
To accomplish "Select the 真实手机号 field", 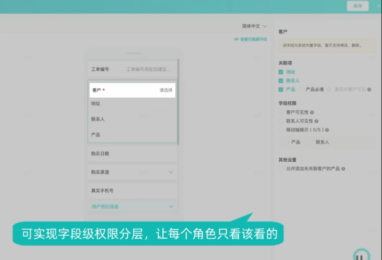I will (x=133, y=191).
